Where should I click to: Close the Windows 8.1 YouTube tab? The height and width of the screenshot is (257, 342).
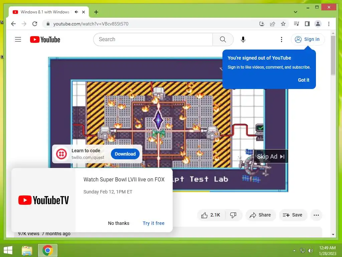83,12
